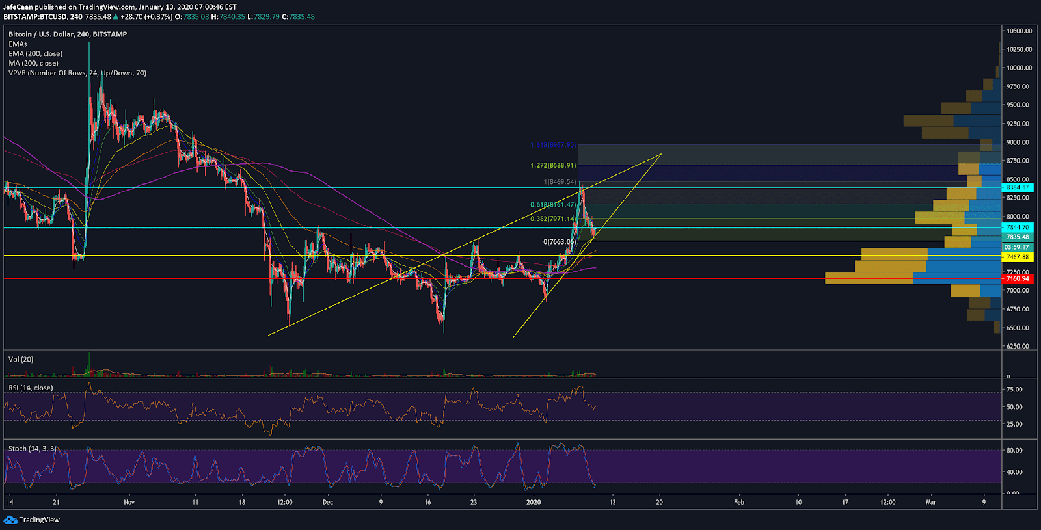Click the 9000.00 price axis label
This screenshot has height=530, width=1041.
1018,142
